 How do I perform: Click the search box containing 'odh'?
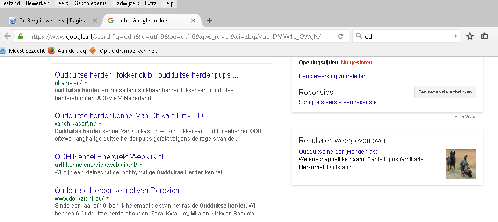click(406, 36)
